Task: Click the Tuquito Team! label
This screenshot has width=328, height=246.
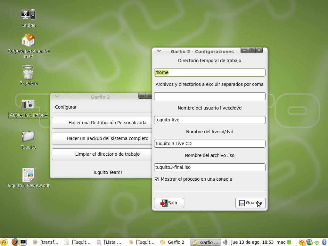Action: click(x=107, y=172)
